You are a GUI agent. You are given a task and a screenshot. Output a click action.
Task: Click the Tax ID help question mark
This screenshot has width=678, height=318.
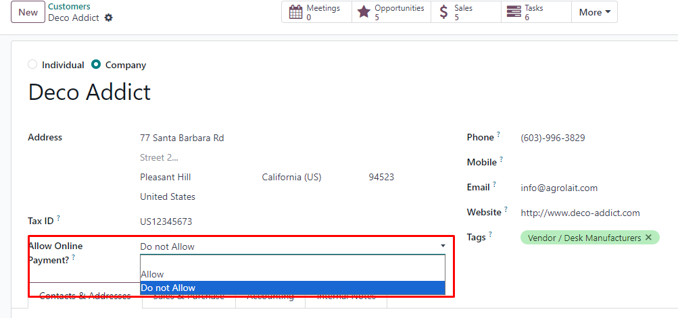(x=58, y=218)
